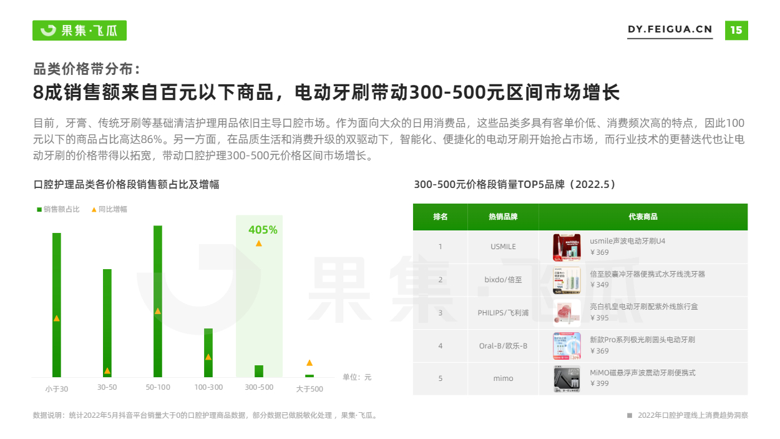Click the orange triangle on 小于30 bar
Image resolution: width=780 pixels, height=439 pixels.
[x=57, y=318]
